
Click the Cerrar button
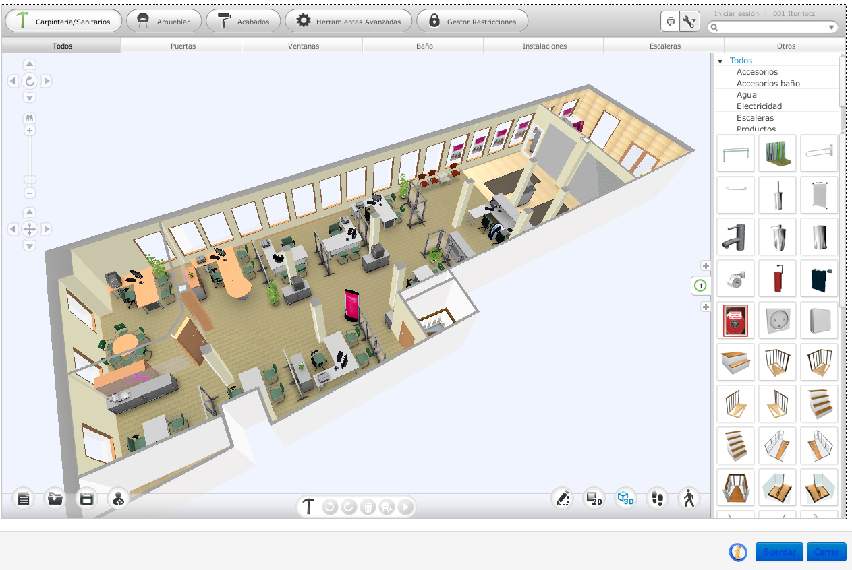point(826,552)
